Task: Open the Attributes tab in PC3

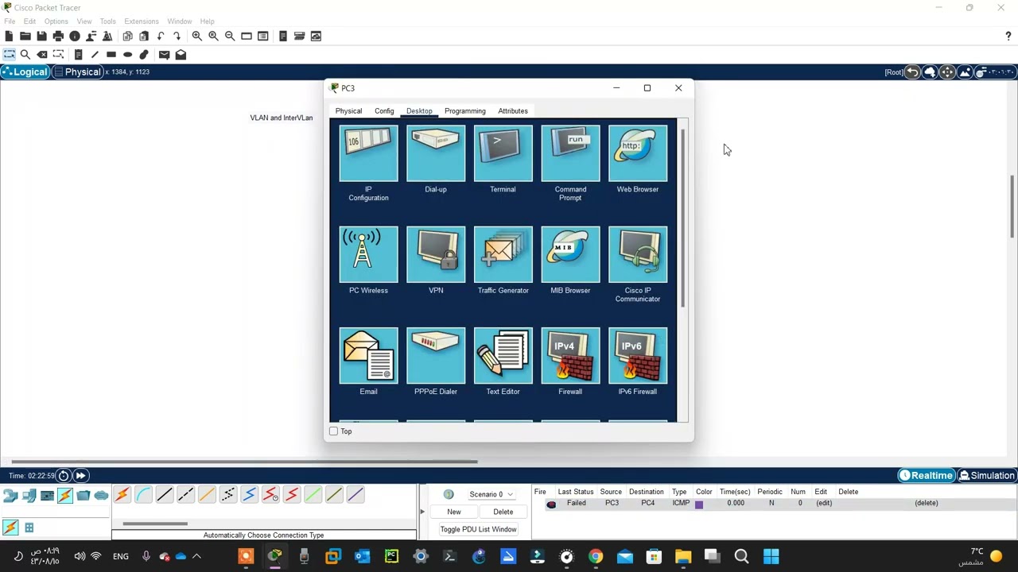Action: coord(513,111)
